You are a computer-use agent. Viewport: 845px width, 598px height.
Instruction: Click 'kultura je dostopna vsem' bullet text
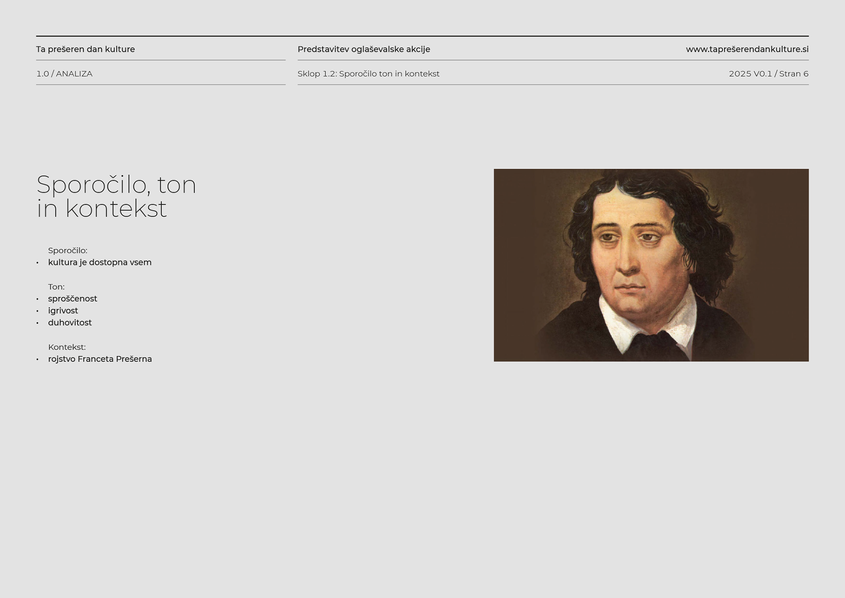100,262
